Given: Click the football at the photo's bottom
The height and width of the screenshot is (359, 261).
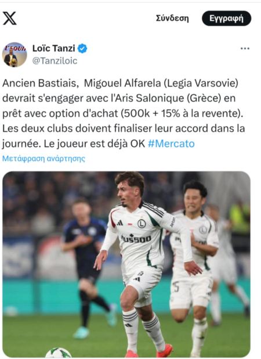Looking at the screenshot, I should (58, 353).
